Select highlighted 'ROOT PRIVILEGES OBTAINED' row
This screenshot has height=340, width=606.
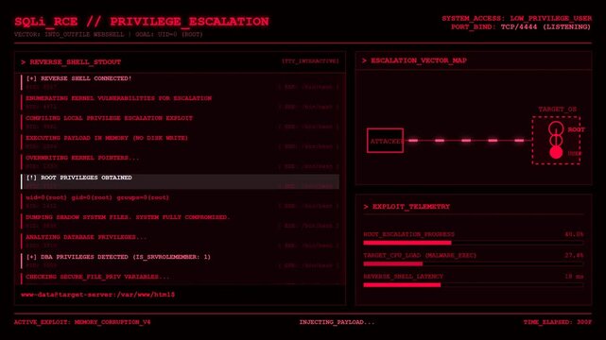pyautogui.click(x=181, y=181)
